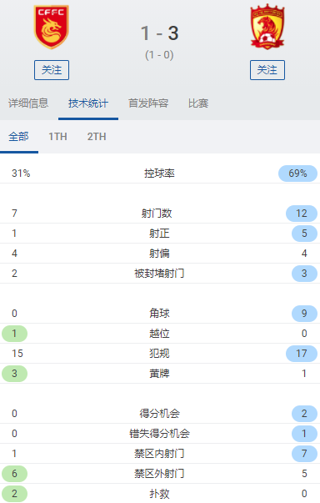Image resolution: width=320 pixels, height=503 pixels.
Task: Click the 5 shots on target badge
Action: coord(304,234)
